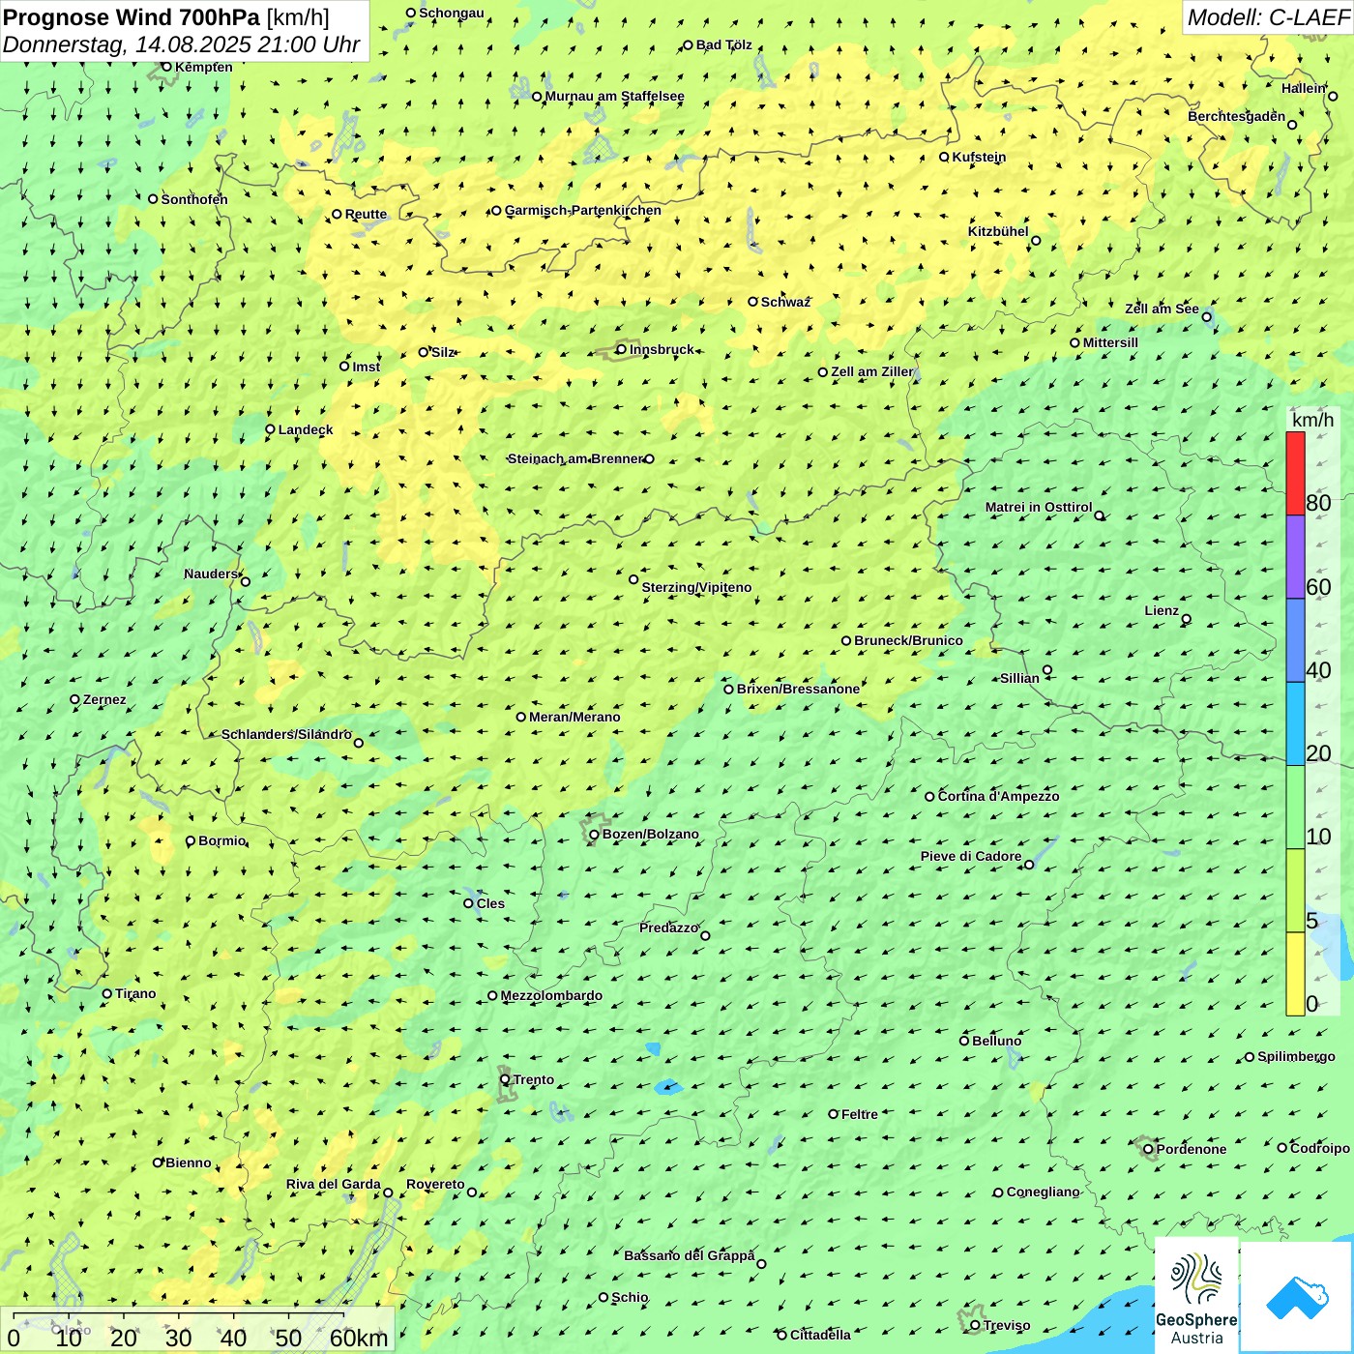
Task: Click the Belluno city label
Action: coord(996,1041)
